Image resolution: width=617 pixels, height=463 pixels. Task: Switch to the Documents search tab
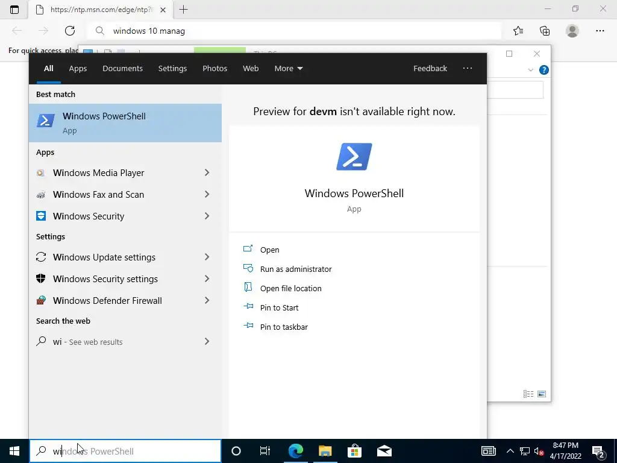click(122, 69)
